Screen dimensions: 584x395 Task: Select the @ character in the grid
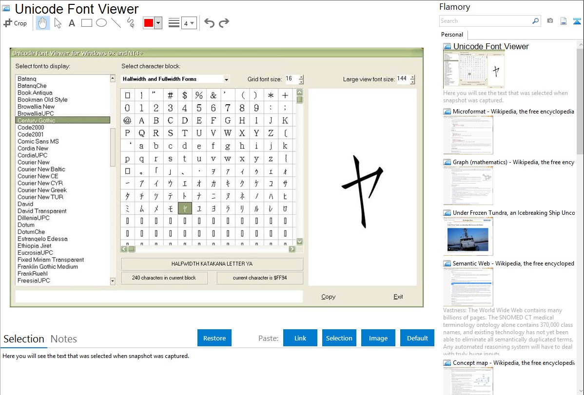[127, 120]
